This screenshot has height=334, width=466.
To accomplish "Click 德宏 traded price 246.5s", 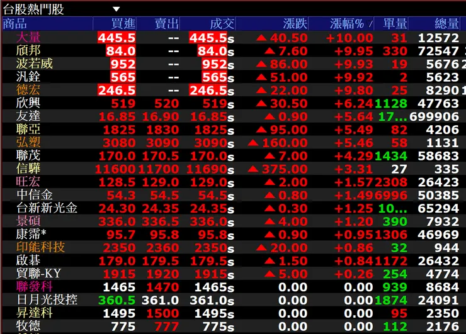I will coord(212,91).
